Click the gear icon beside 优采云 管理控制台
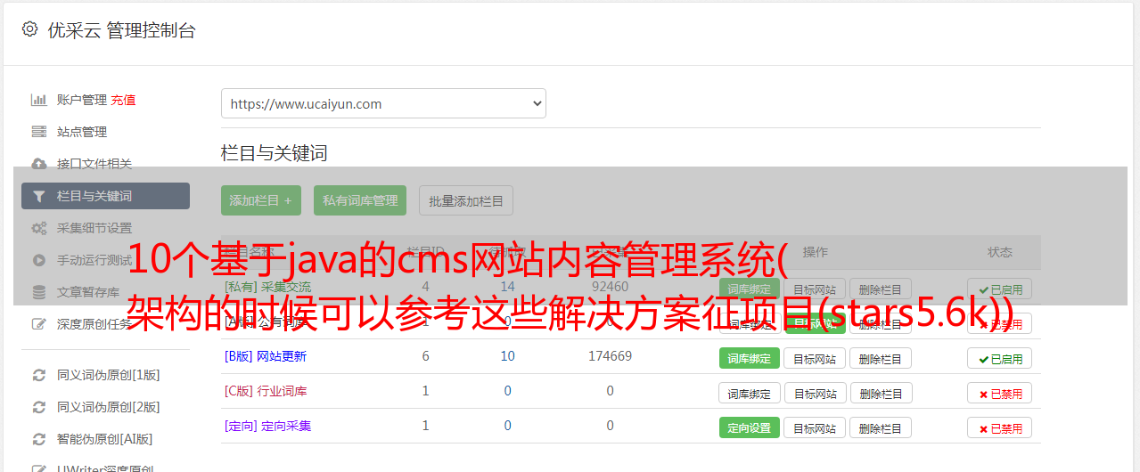Viewport: 1140px width, 472px height. point(29,29)
